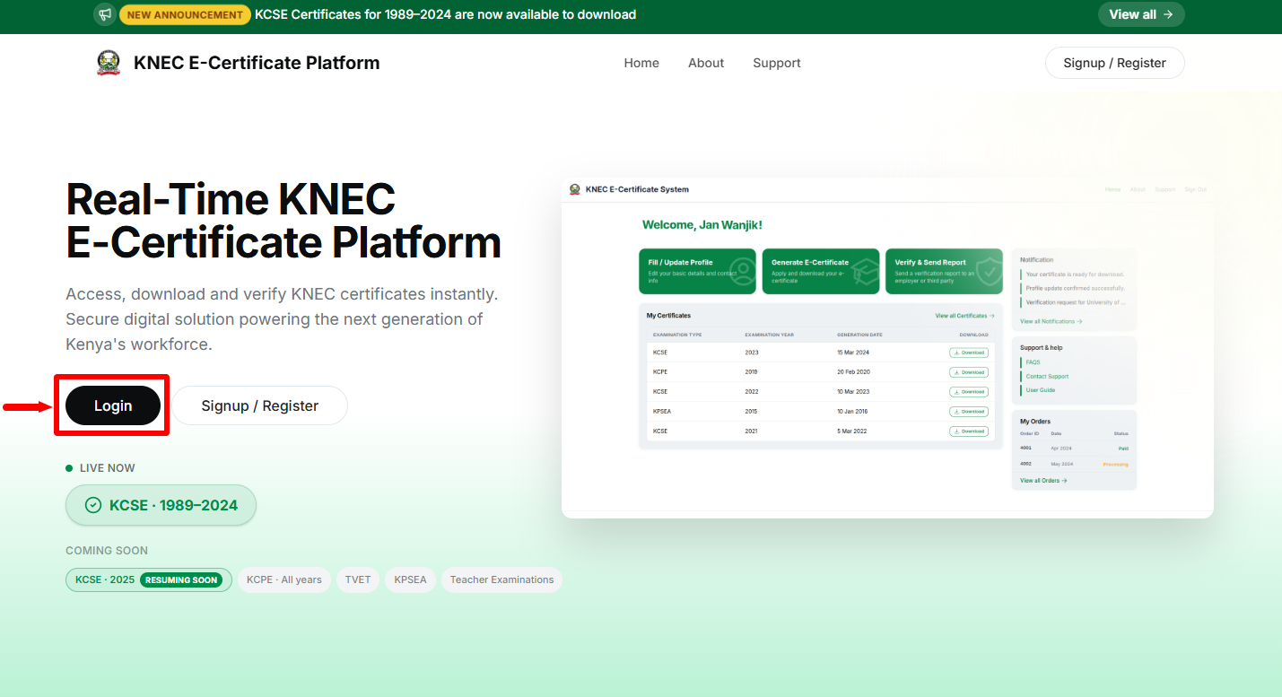Click 'Contact Support' in the preview panel
Image resolution: width=1282 pixels, height=697 pixels.
[x=1047, y=377]
